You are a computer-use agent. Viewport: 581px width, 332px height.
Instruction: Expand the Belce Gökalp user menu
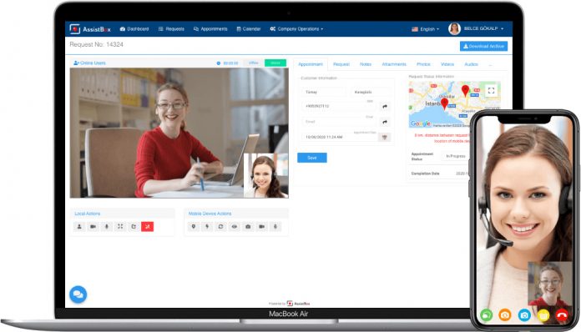[x=477, y=28]
